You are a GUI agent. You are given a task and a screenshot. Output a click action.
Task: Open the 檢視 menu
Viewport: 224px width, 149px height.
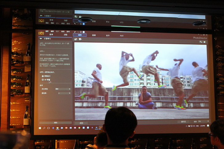pyautogui.click(x=63, y=32)
